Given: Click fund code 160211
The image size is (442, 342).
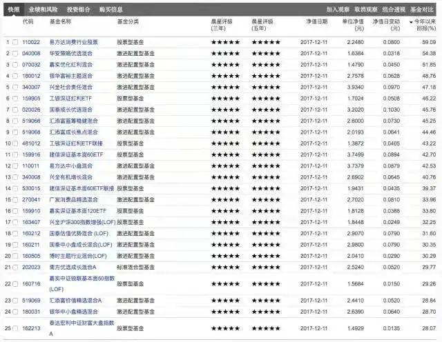Looking at the screenshot, I should (x=31, y=245).
